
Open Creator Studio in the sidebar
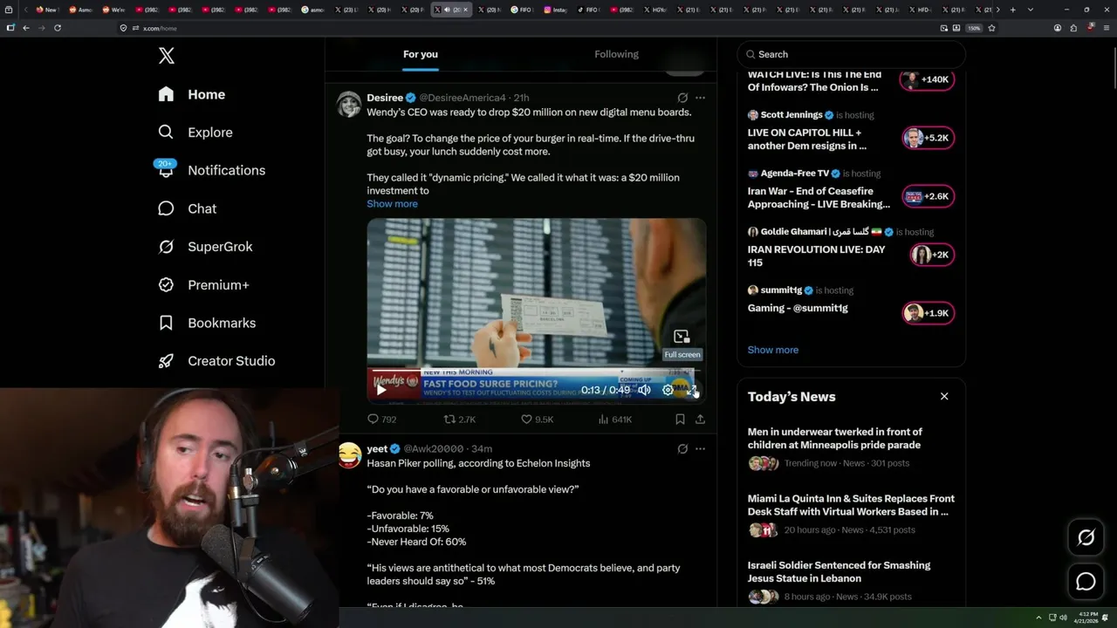[x=216, y=361]
